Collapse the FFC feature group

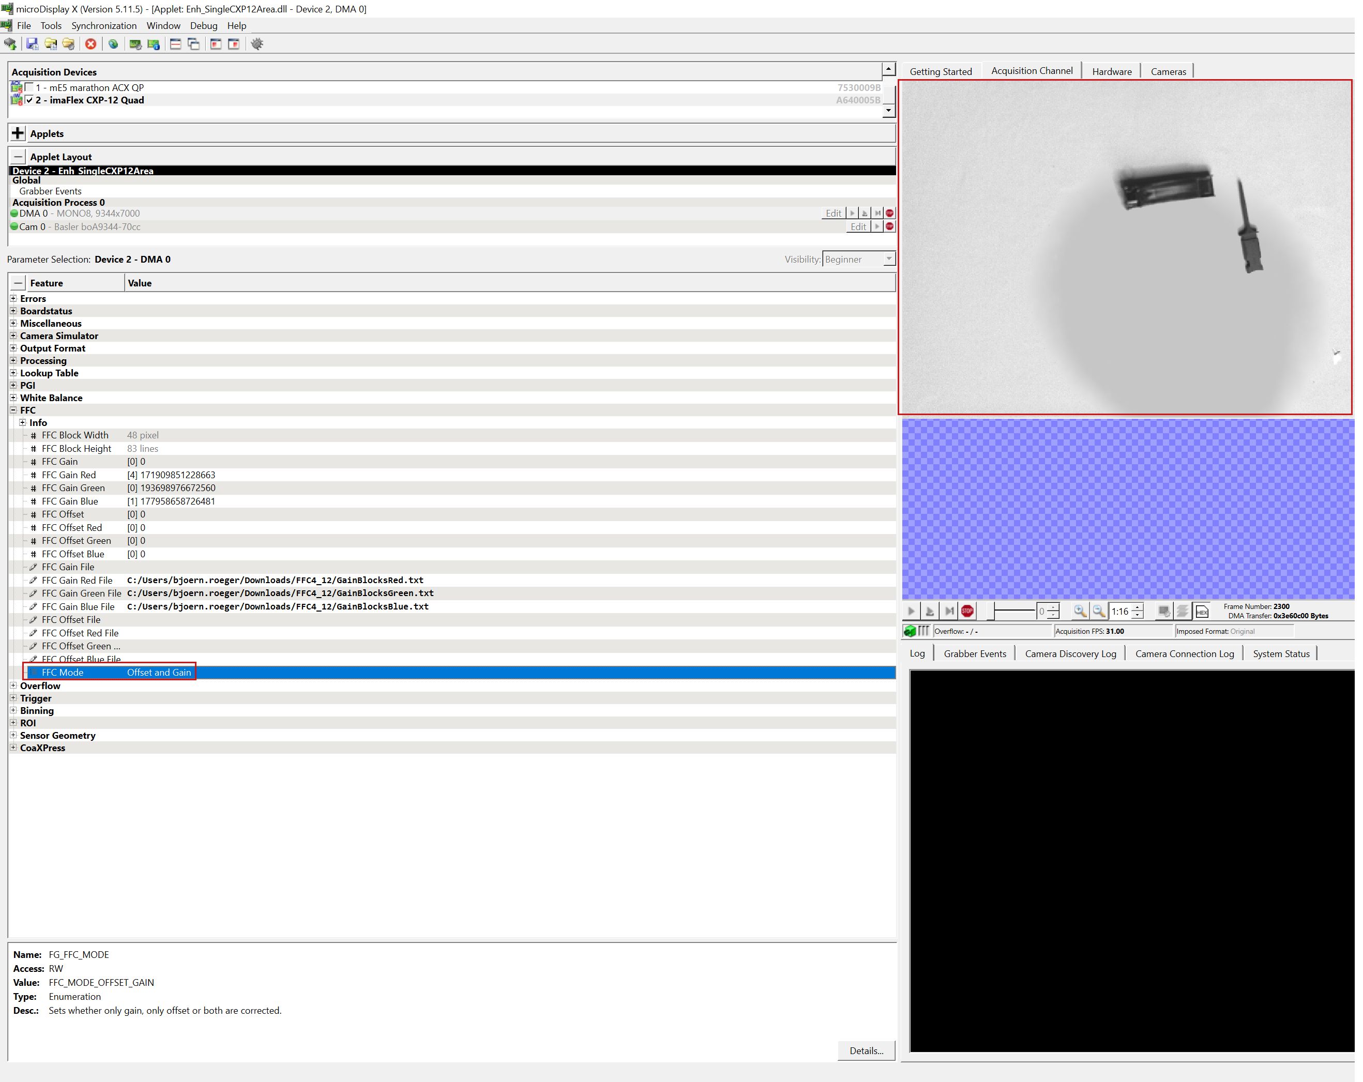(x=13, y=410)
